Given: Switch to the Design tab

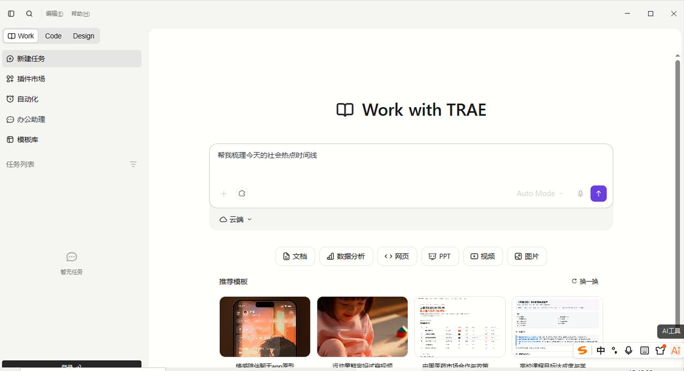Looking at the screenshot, I should (x=83, y=36).
